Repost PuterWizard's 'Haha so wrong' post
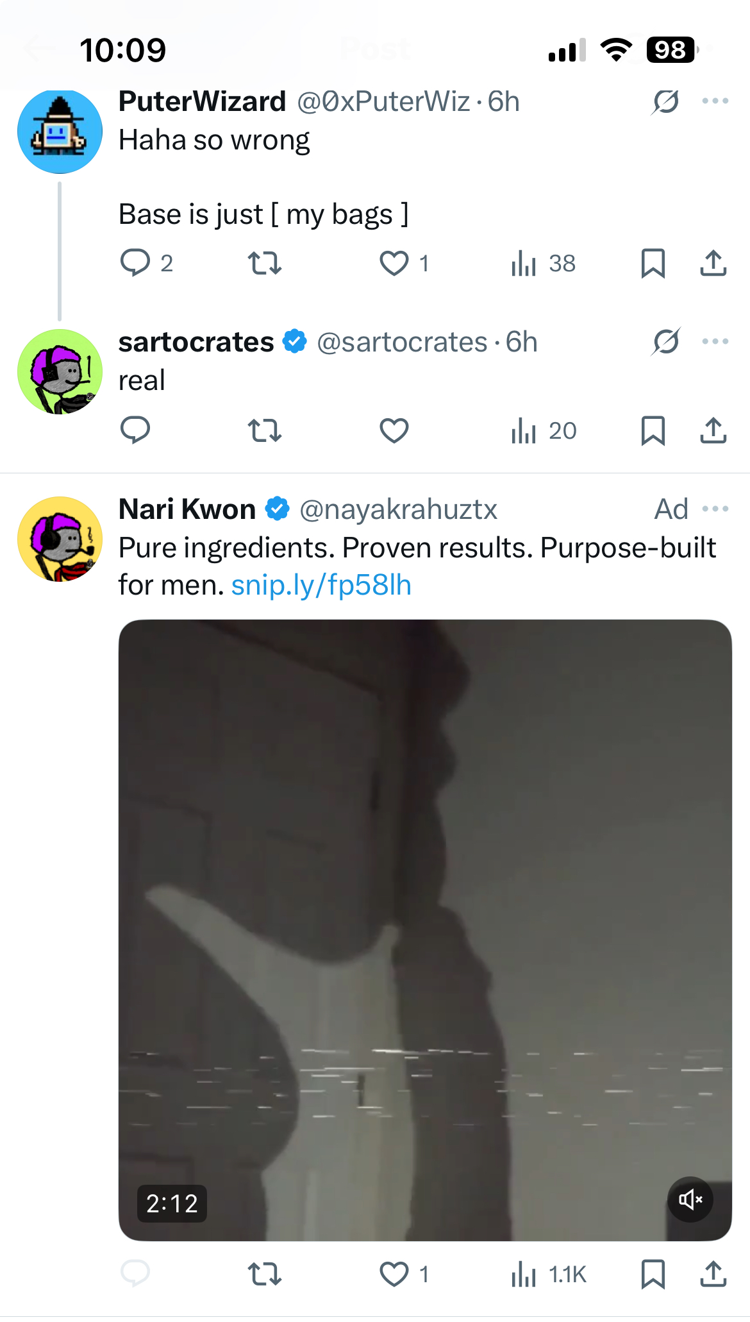The width and height of the screenshot is (750, 1322). coord(264,263)
